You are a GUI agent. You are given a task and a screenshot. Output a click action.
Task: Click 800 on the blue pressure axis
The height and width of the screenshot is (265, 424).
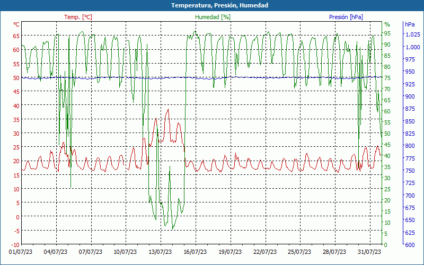(410, 146)
